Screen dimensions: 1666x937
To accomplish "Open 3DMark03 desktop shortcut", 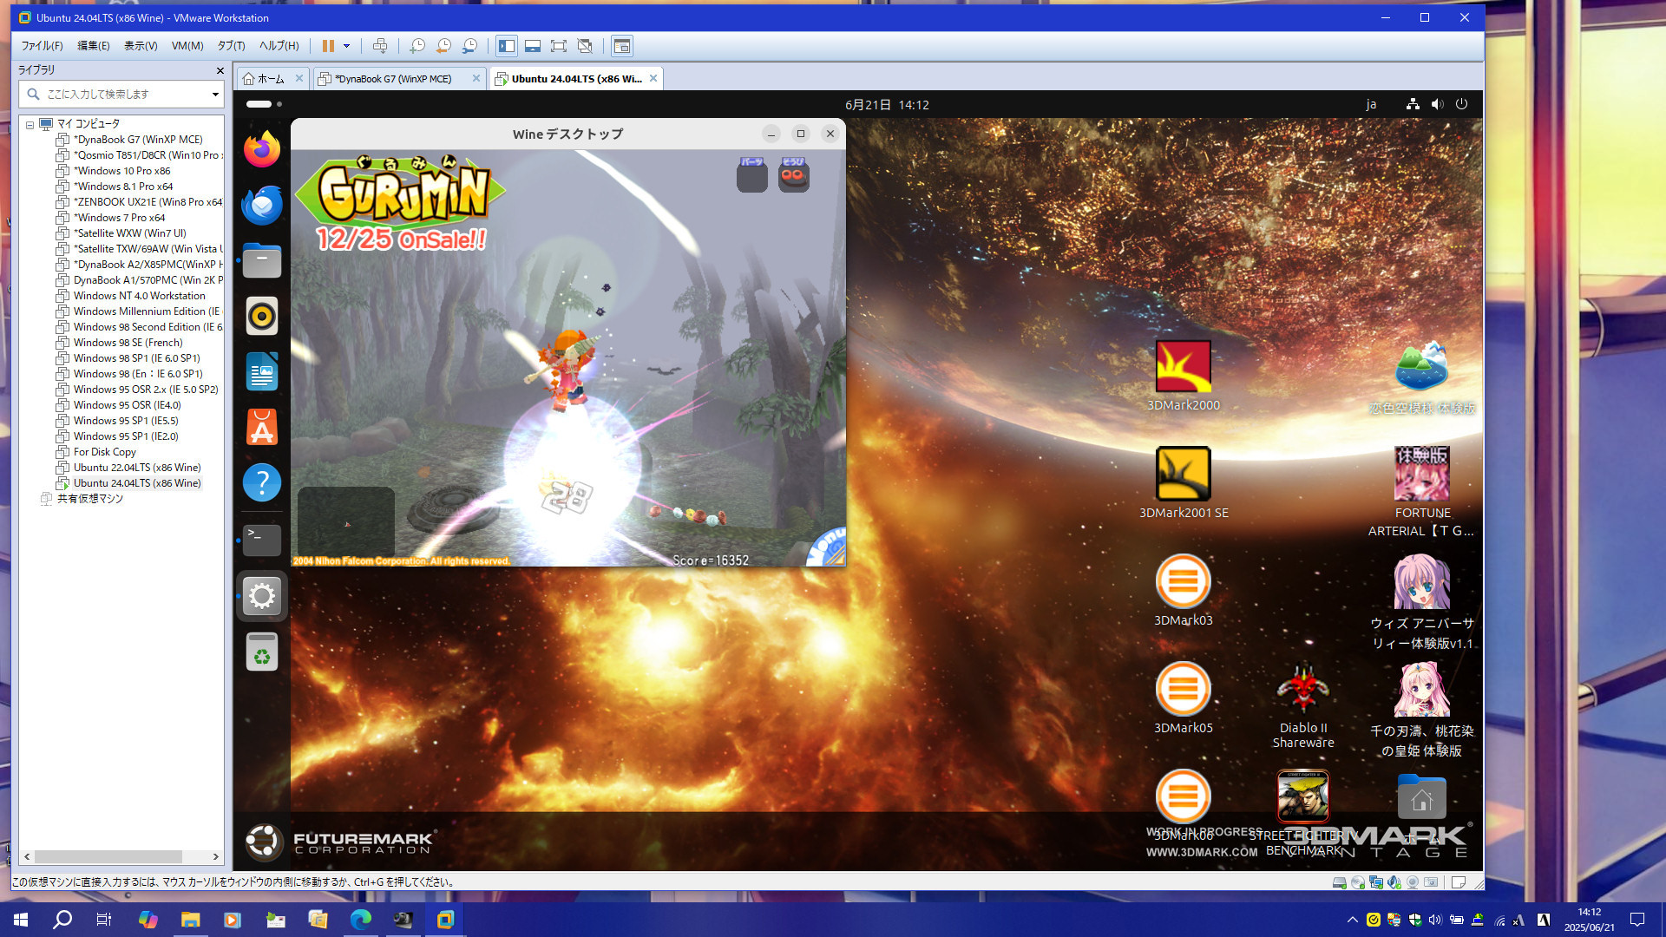I will (1183, 591).
